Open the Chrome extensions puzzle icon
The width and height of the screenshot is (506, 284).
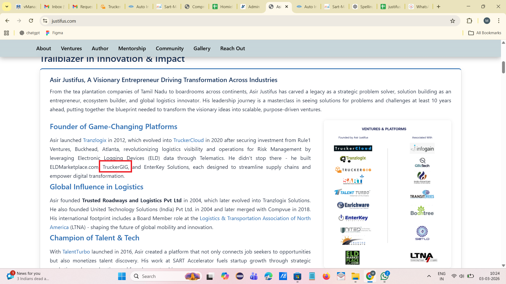pyautogui.click(x=469, y=21)
